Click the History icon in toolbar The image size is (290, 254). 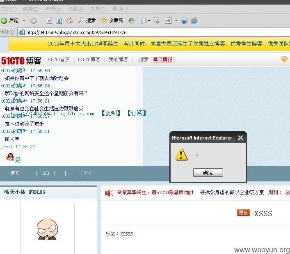point(131,21)
